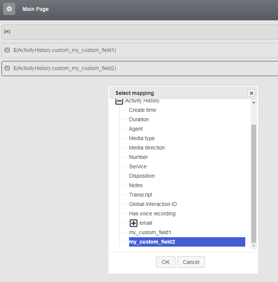Image resolution: width=278 pixels, height=282 pixels.
Task: Open the Main Page settings gear
Action: [9, 9]
